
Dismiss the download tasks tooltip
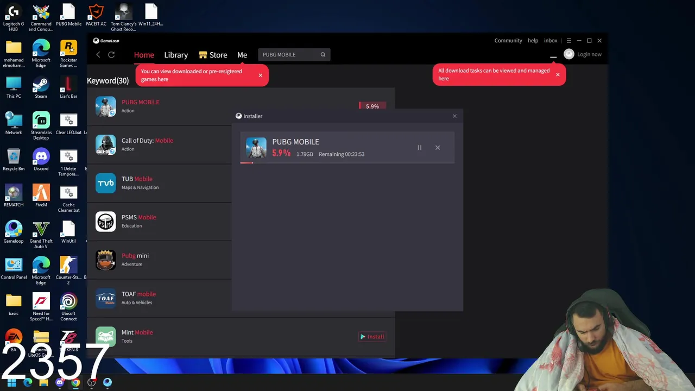click(557, 75)
